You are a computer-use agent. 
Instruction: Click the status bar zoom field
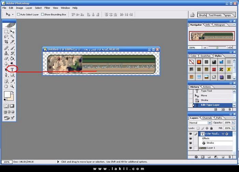[x=6, y=162]
